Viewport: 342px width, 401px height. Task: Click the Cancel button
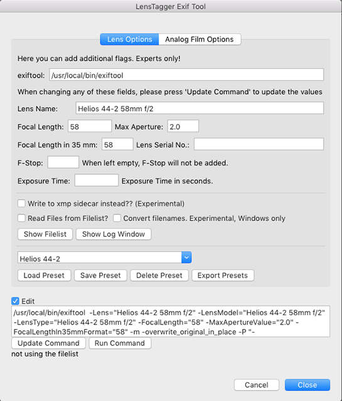coord(257,385)
